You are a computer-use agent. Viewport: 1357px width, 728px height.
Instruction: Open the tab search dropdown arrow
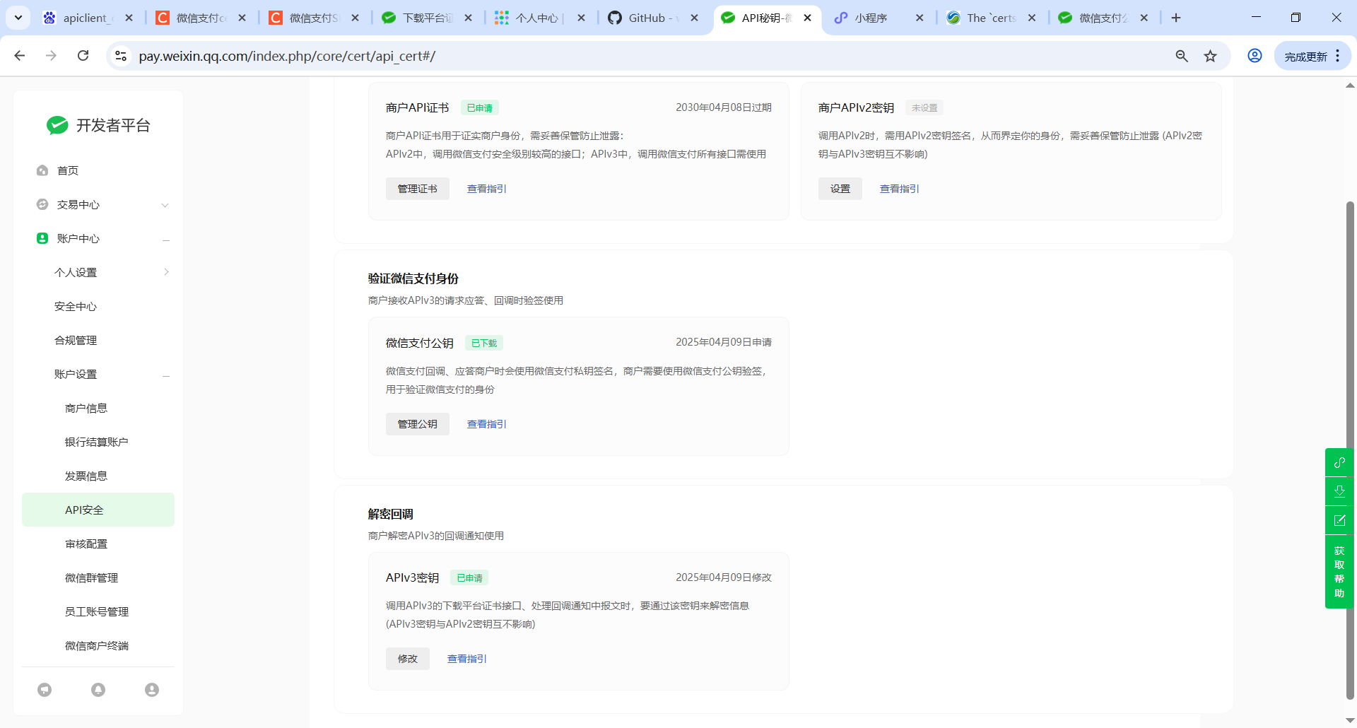click(x=18, y=18)
